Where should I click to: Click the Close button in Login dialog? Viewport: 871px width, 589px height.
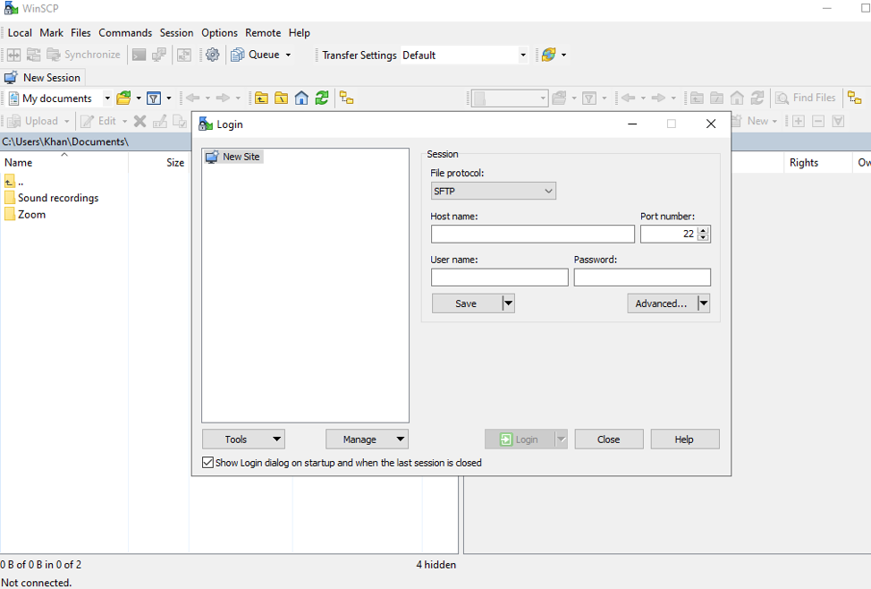tap(609, 439)
